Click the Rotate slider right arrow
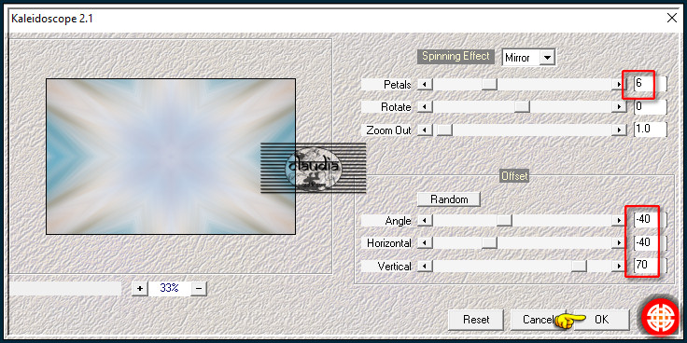Image resolution: width=687 pixels, height=343 pixels. pos(619,107)
